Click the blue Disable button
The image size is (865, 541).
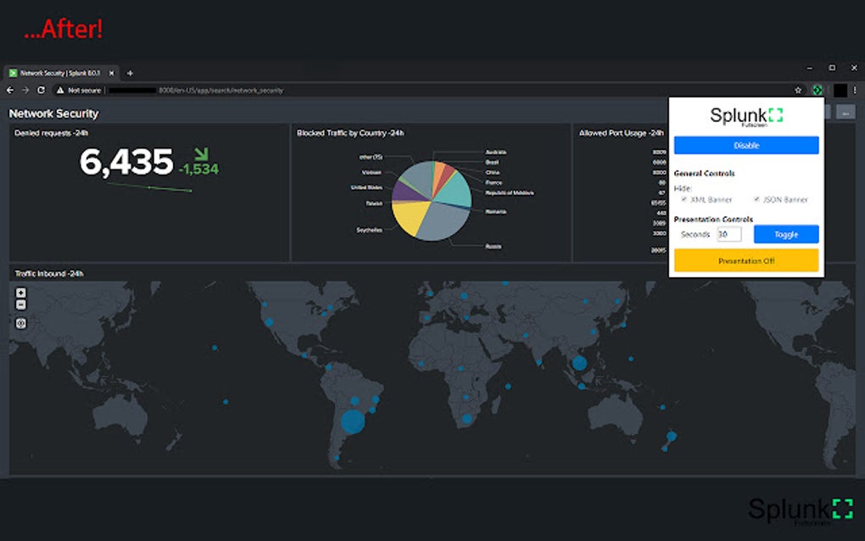746,146
